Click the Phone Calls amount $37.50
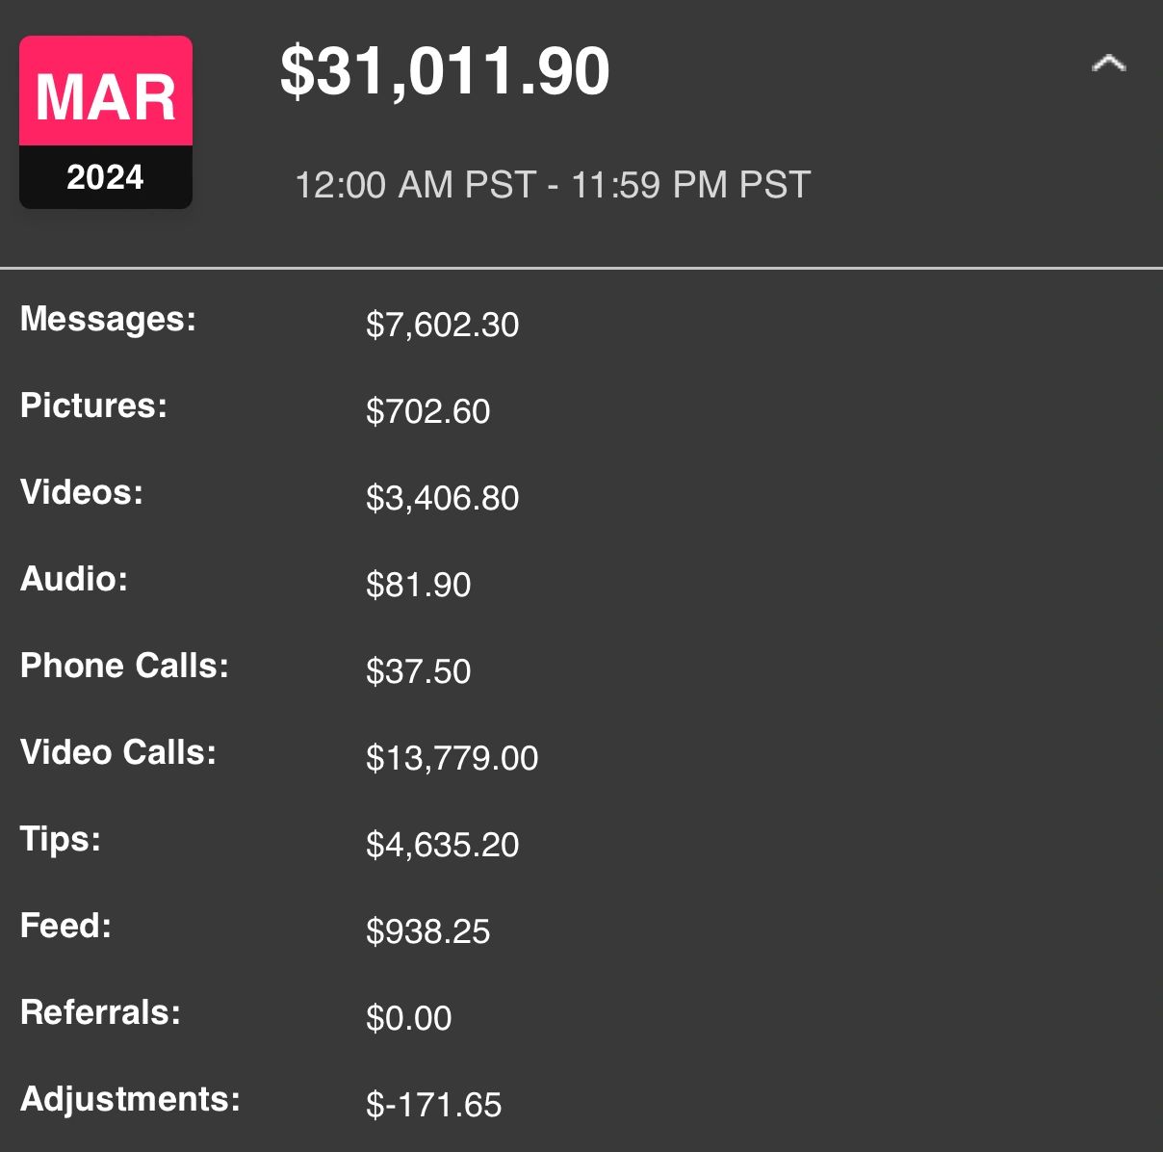The width and height of the screenshot is (1163, 1152). click(x=418, y=671)
